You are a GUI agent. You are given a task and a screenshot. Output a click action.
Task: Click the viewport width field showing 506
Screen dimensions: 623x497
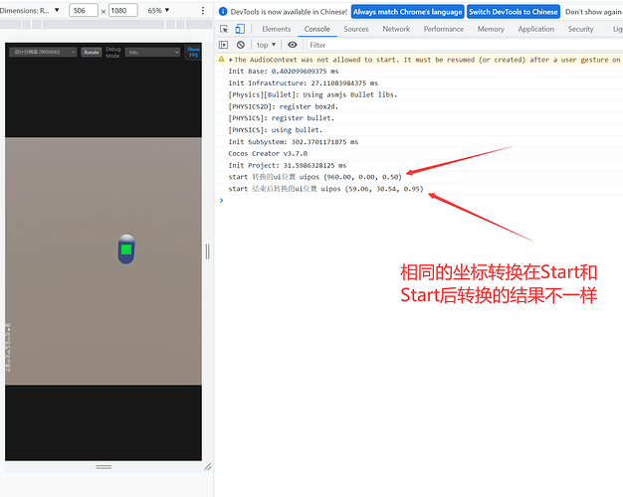(x=84, y=10)
